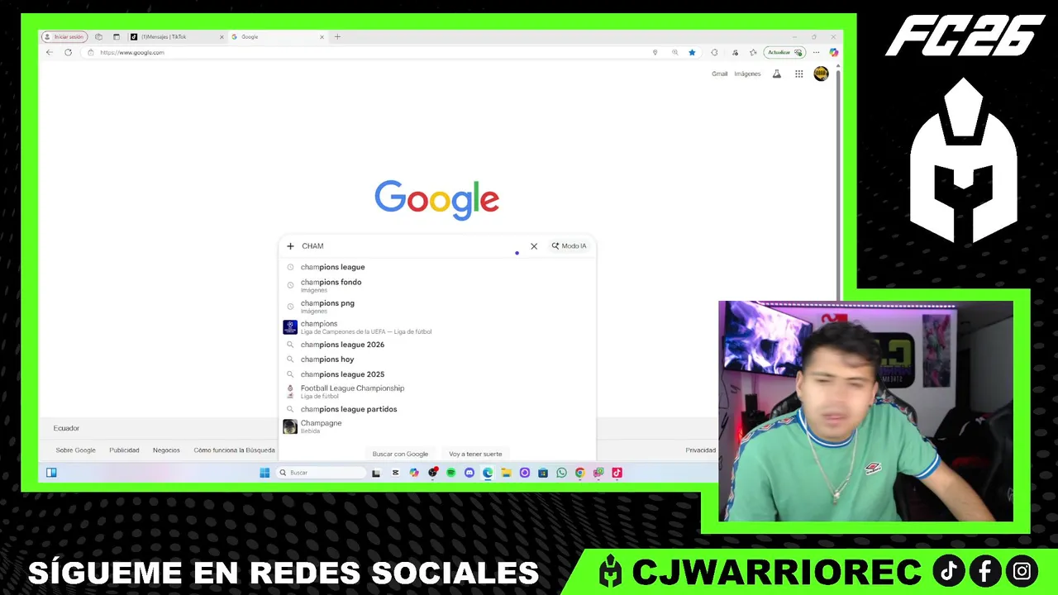Open Search Labs flask icon
The height and width of the screenshot is (595, 1058).
pos(776,74)
